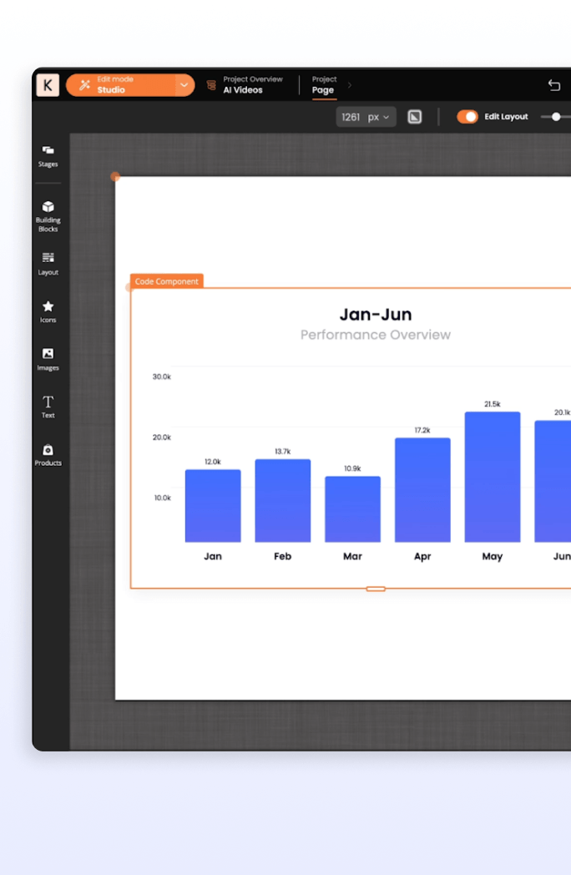
Task: Click the Mar bar in chart
Action: coord(353,509)
